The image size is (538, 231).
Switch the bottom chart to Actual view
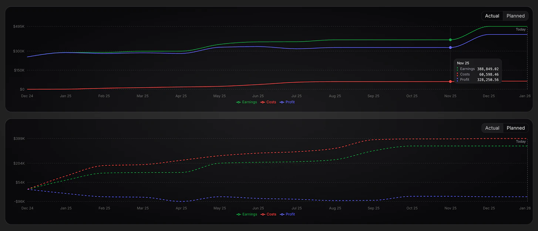(x=492, y=128)
